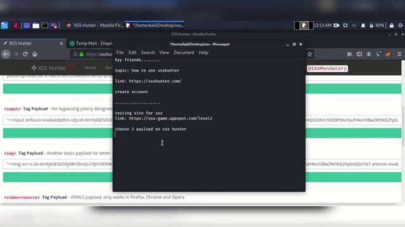Open the Firefox home page button

[x=35, y=54]
